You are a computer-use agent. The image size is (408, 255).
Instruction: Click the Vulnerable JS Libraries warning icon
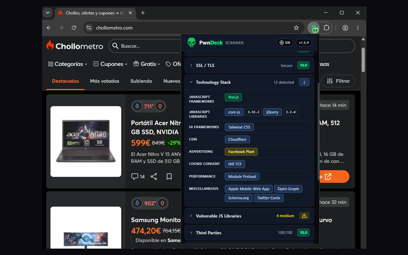click(x=304, y=216)
